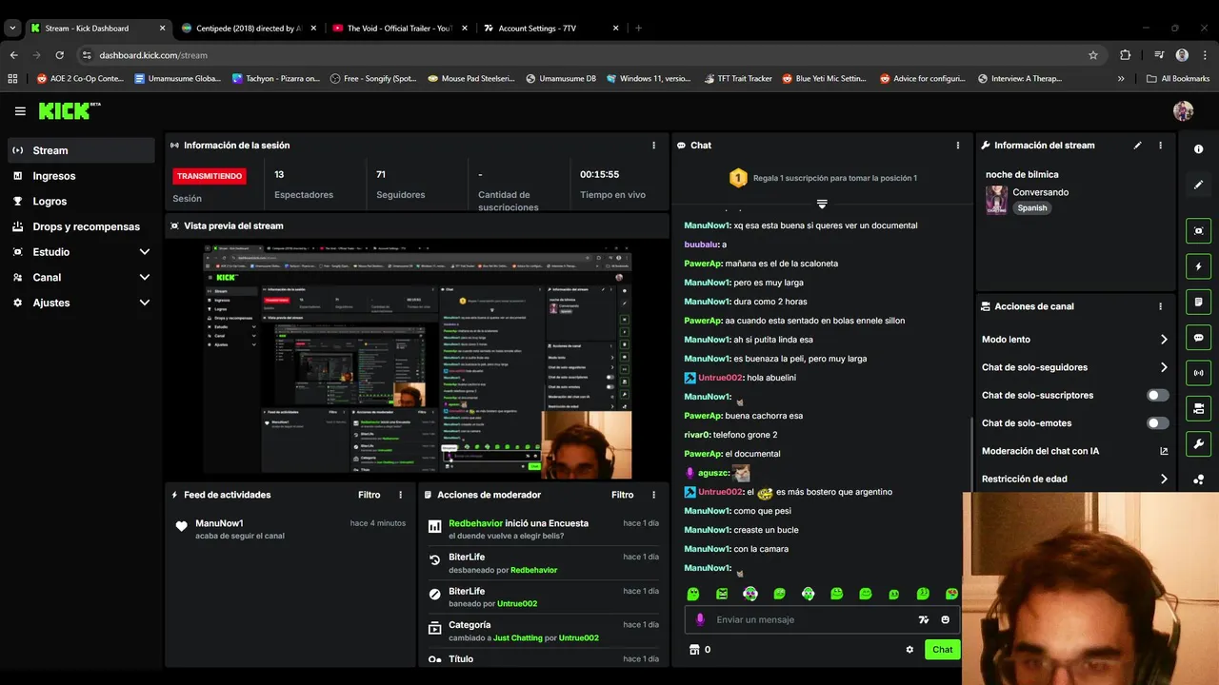
Task: Click the pencil icon in right sidebar
Action: click(x=1198, y=185)
